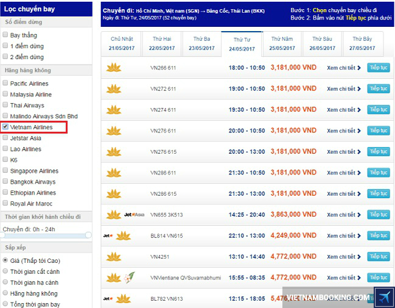The image size is (395, 308).
Task: Click lotus logo on BL782 VN613 row
Action: (124, 299)
